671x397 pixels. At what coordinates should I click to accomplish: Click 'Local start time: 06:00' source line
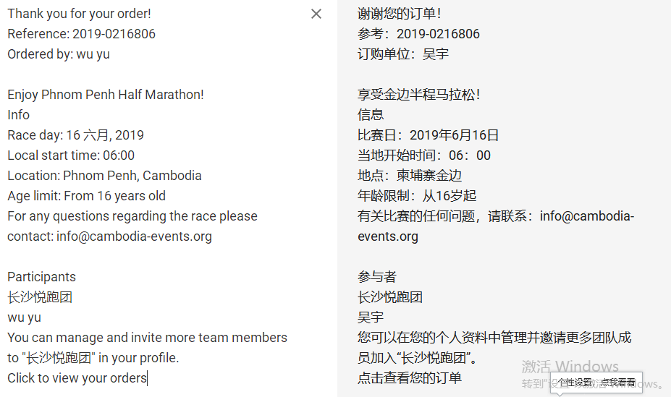click(71, 155)
